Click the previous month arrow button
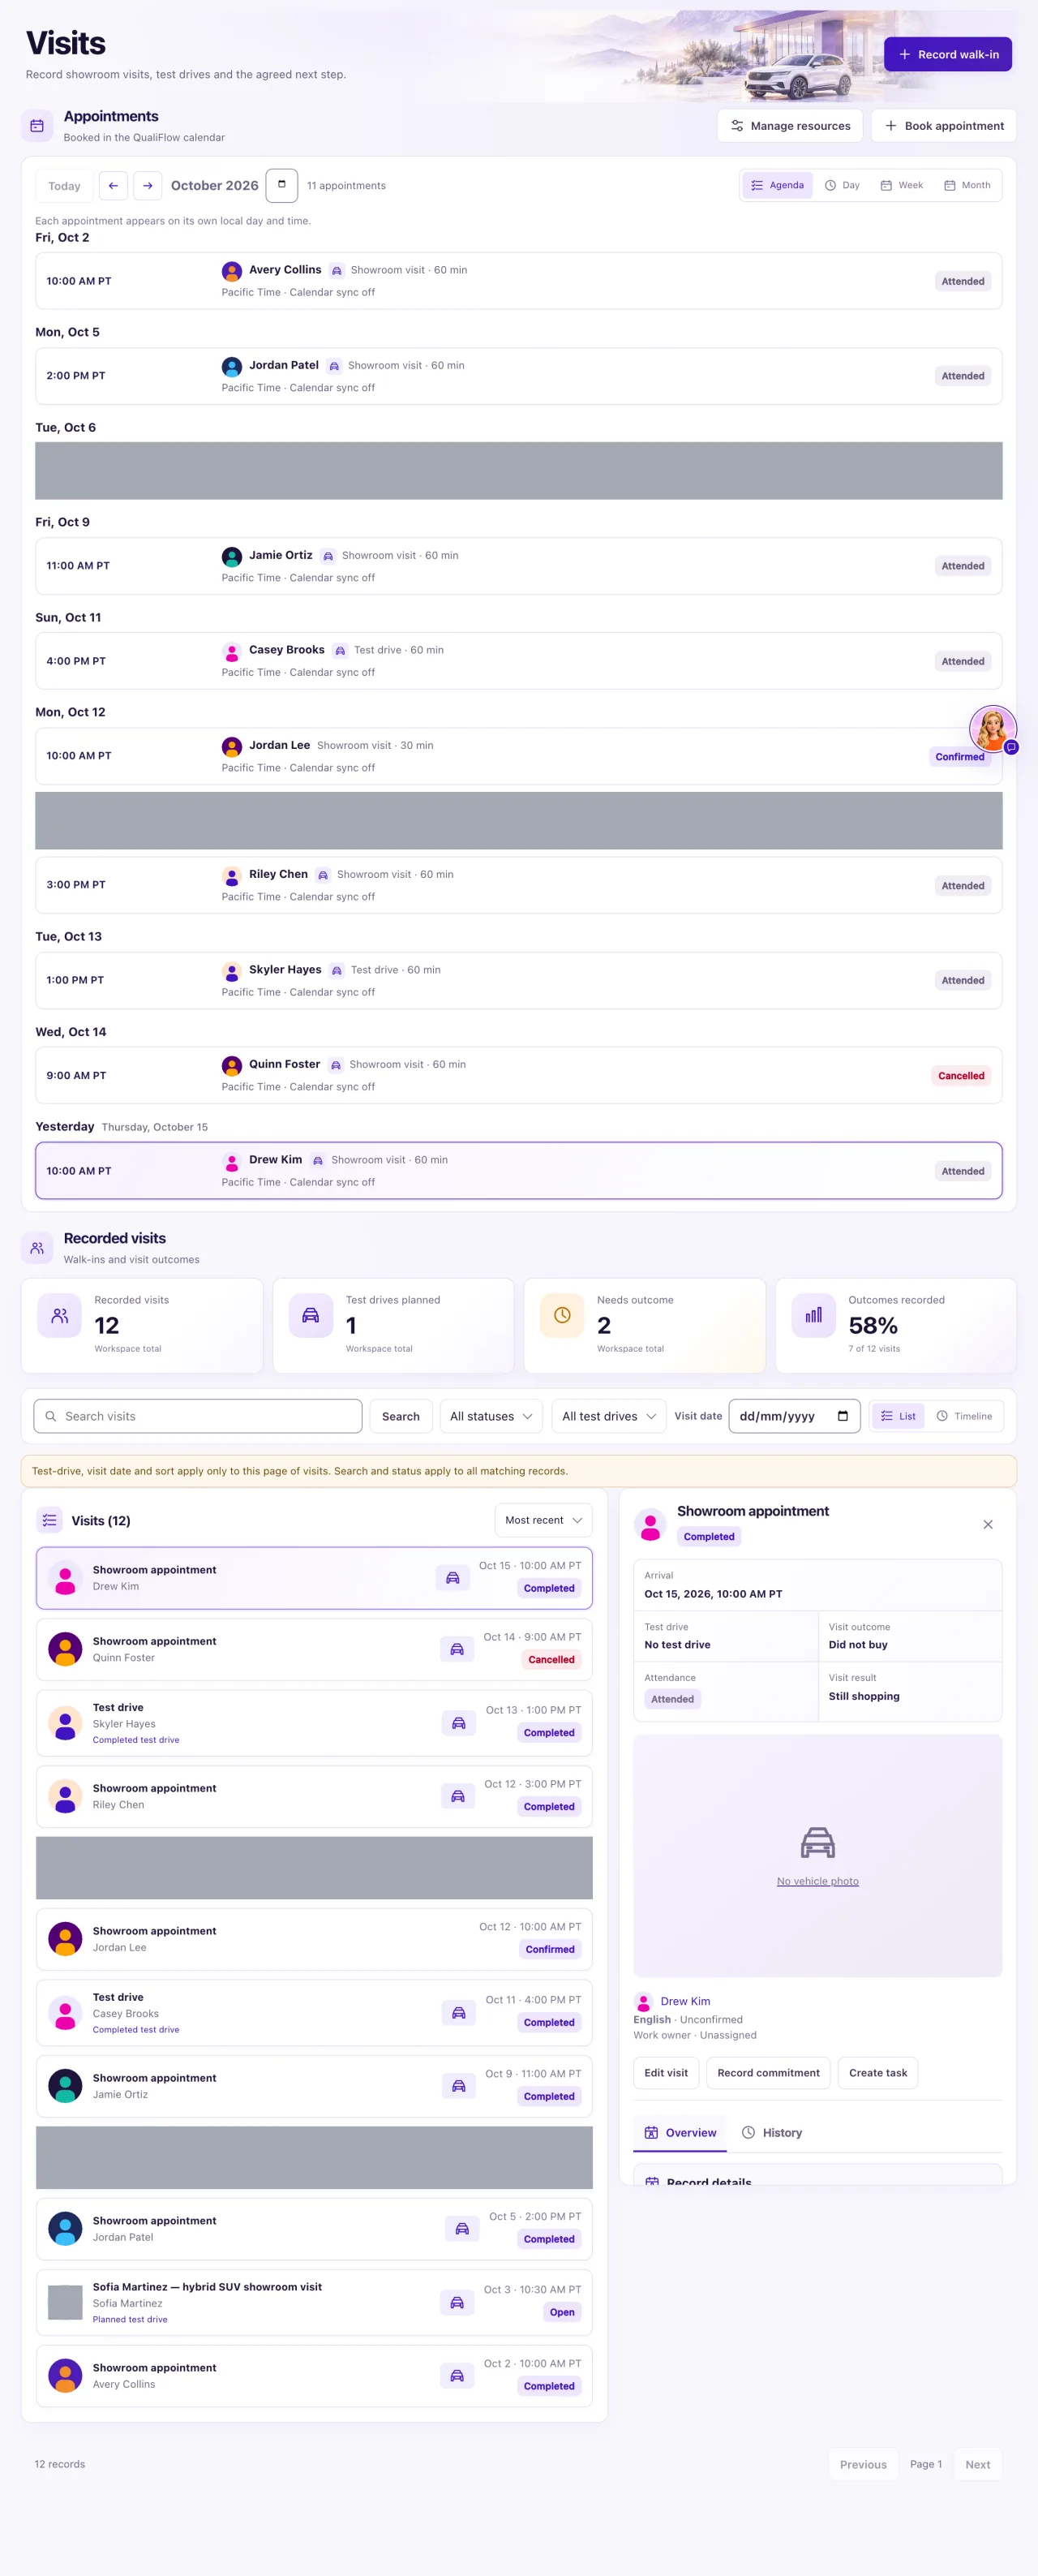Viewport: 1038px width, 2576px height. (x=113, y=186)
